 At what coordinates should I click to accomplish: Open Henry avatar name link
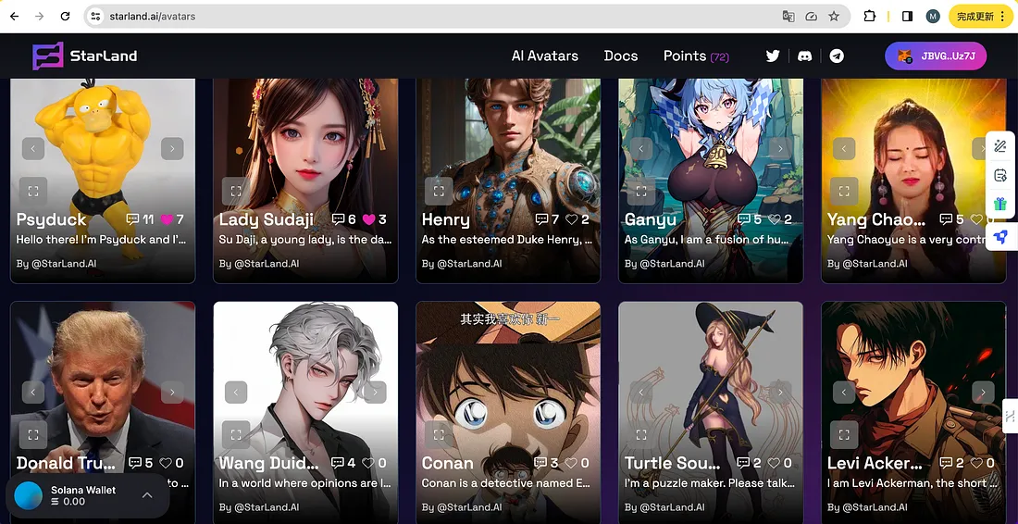click(x=445, y=219)
